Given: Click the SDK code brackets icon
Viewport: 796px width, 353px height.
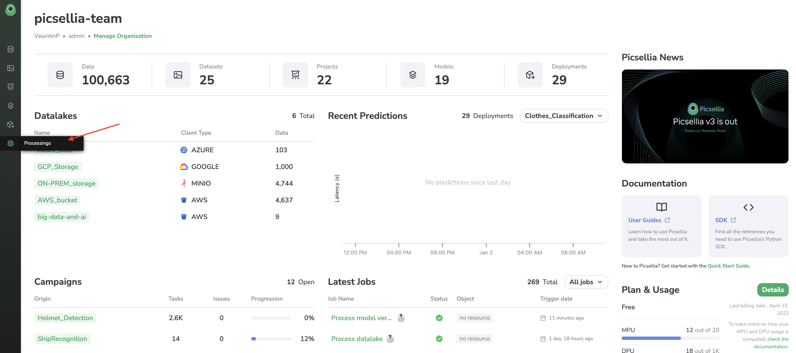Looking at the screenshot, I should click(748, 207).
